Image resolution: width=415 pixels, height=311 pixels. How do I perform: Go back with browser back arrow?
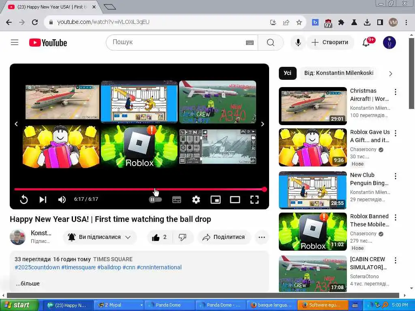point(9,22)
